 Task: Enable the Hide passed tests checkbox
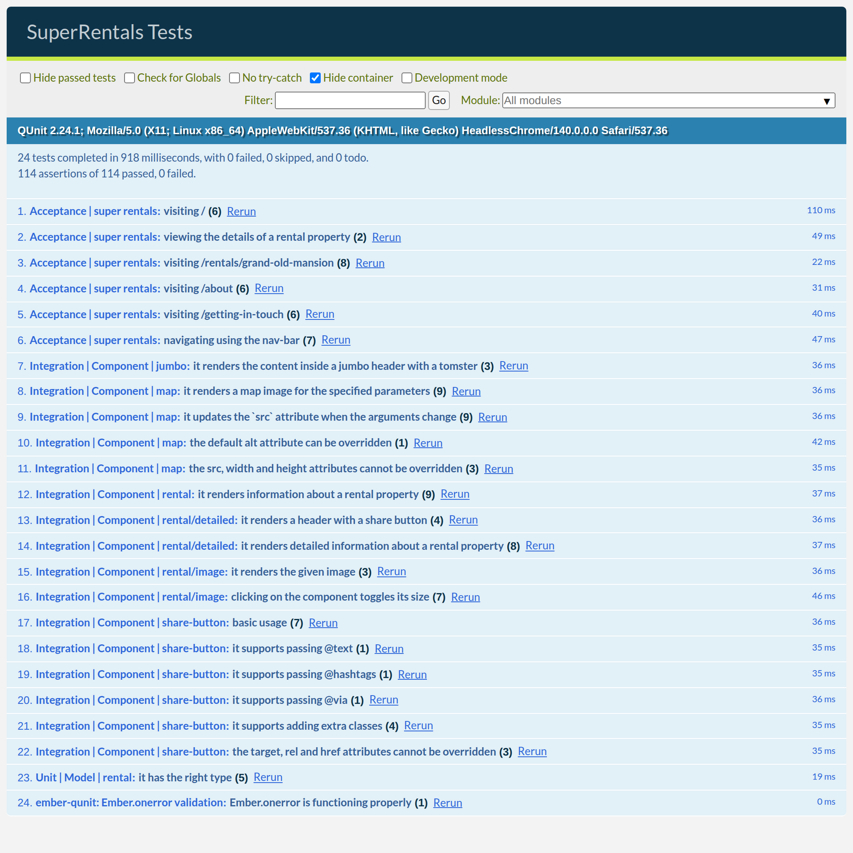25,78
